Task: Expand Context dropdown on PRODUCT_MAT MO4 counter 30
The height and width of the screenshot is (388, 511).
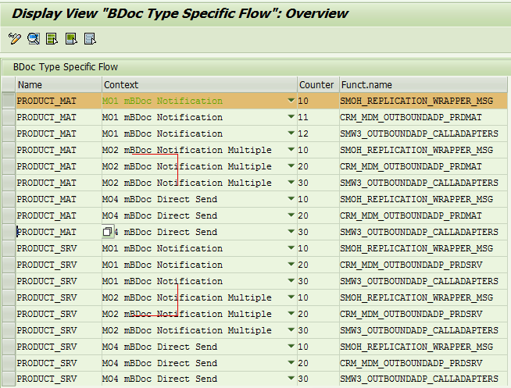Action: click(x=291, y=231)
